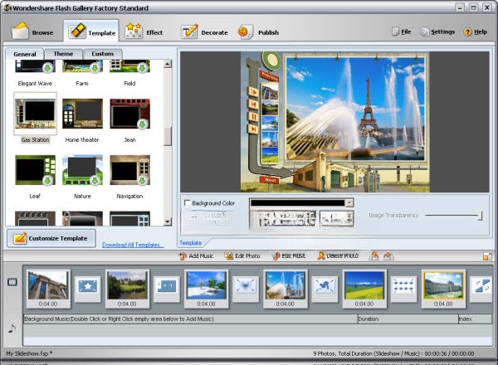This screenshot has height=365, width=498.
Task: Open the Settings menu
Action: [437, 32]
